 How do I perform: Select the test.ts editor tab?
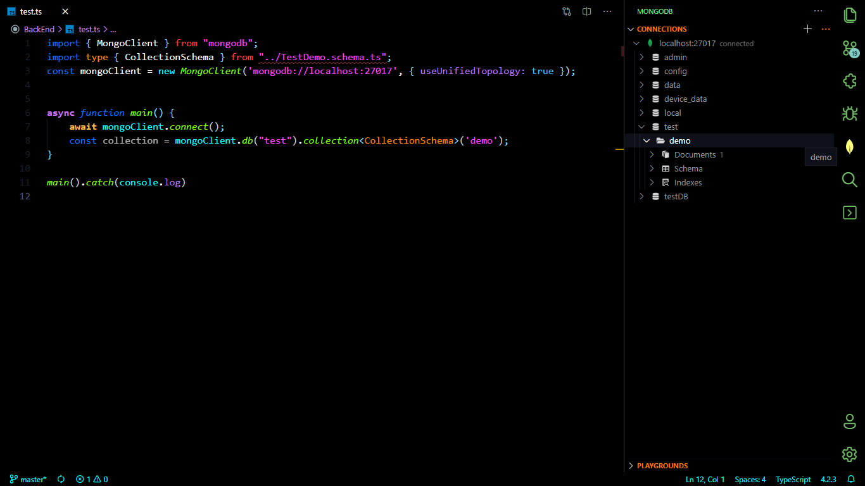(38, 11)
